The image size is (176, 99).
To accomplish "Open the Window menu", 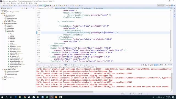I will [x=31, y=3].
